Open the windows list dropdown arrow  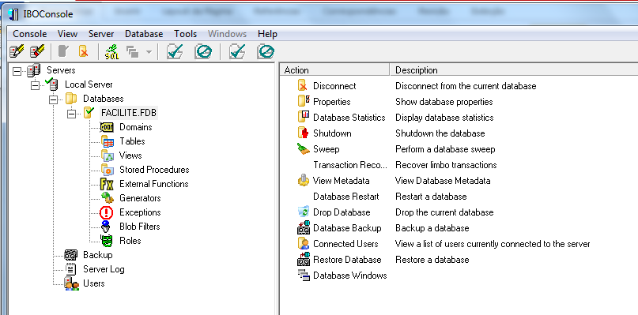click(x=149, y=52)
